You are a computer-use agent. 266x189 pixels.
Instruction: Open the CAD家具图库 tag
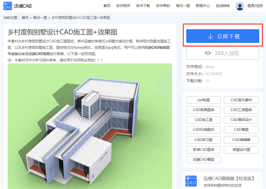click(203, 110)
